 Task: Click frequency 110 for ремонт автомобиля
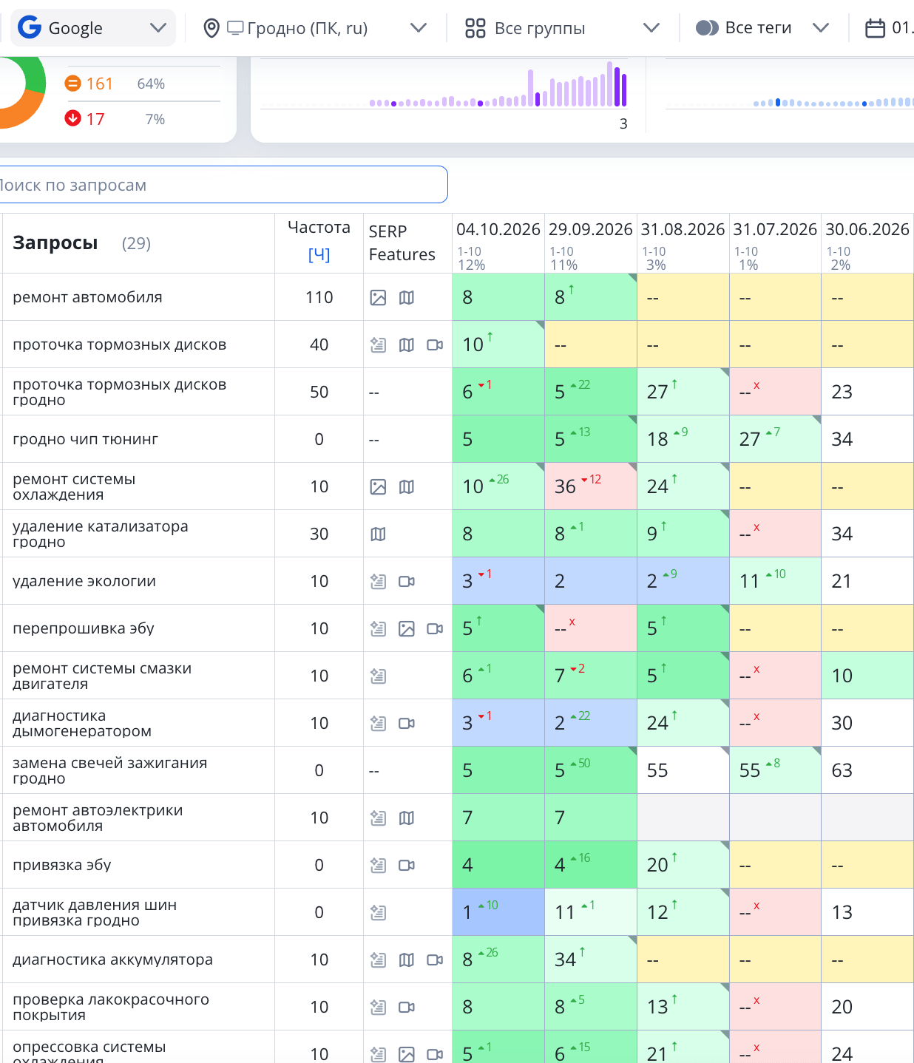tap(319, 297)
